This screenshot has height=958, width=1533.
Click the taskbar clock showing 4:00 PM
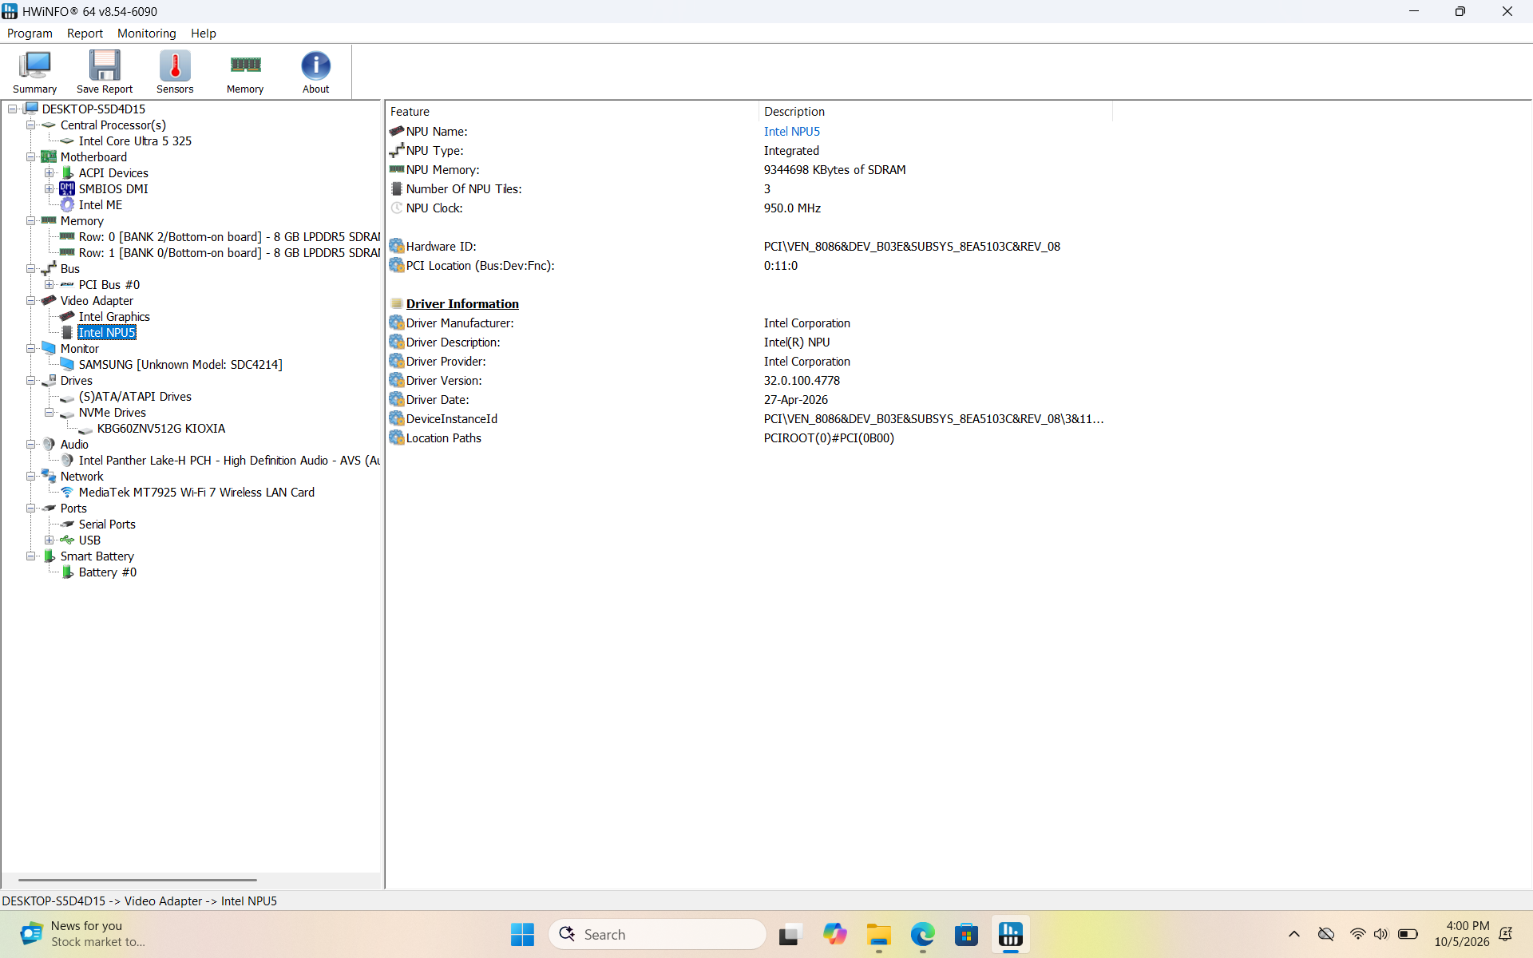tap(1461, 934)
